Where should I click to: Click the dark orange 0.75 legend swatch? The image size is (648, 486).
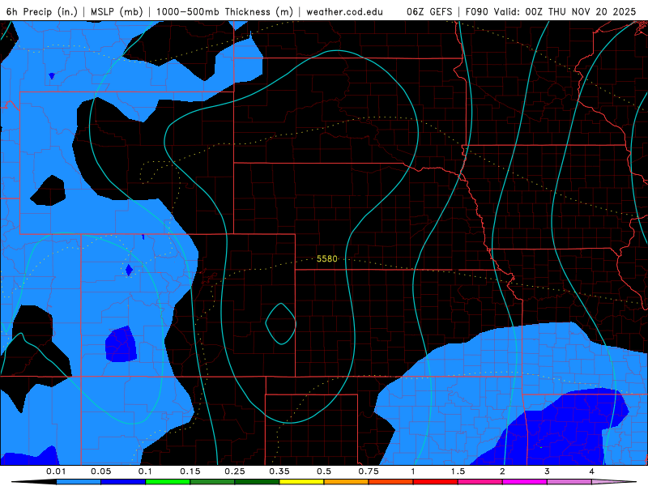click(391, 482)
